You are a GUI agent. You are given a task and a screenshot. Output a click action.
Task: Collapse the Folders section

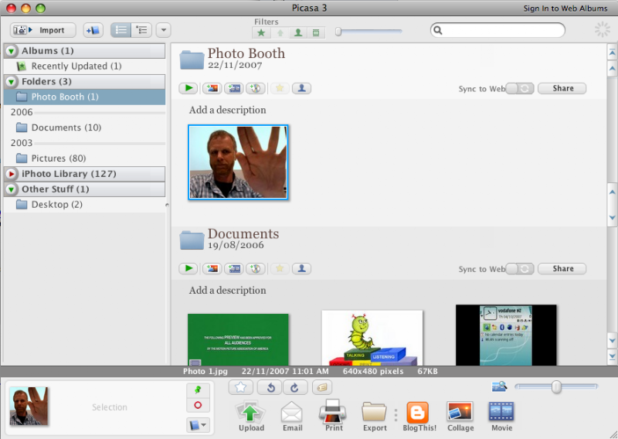pos(12,82)
